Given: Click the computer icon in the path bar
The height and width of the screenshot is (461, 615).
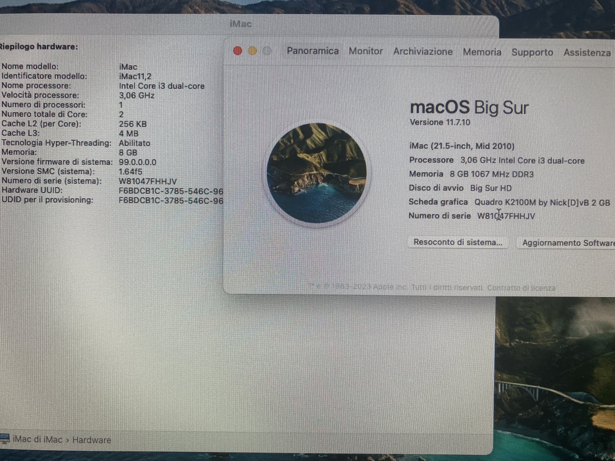Looking at the screenshot, I should (5, 439).
